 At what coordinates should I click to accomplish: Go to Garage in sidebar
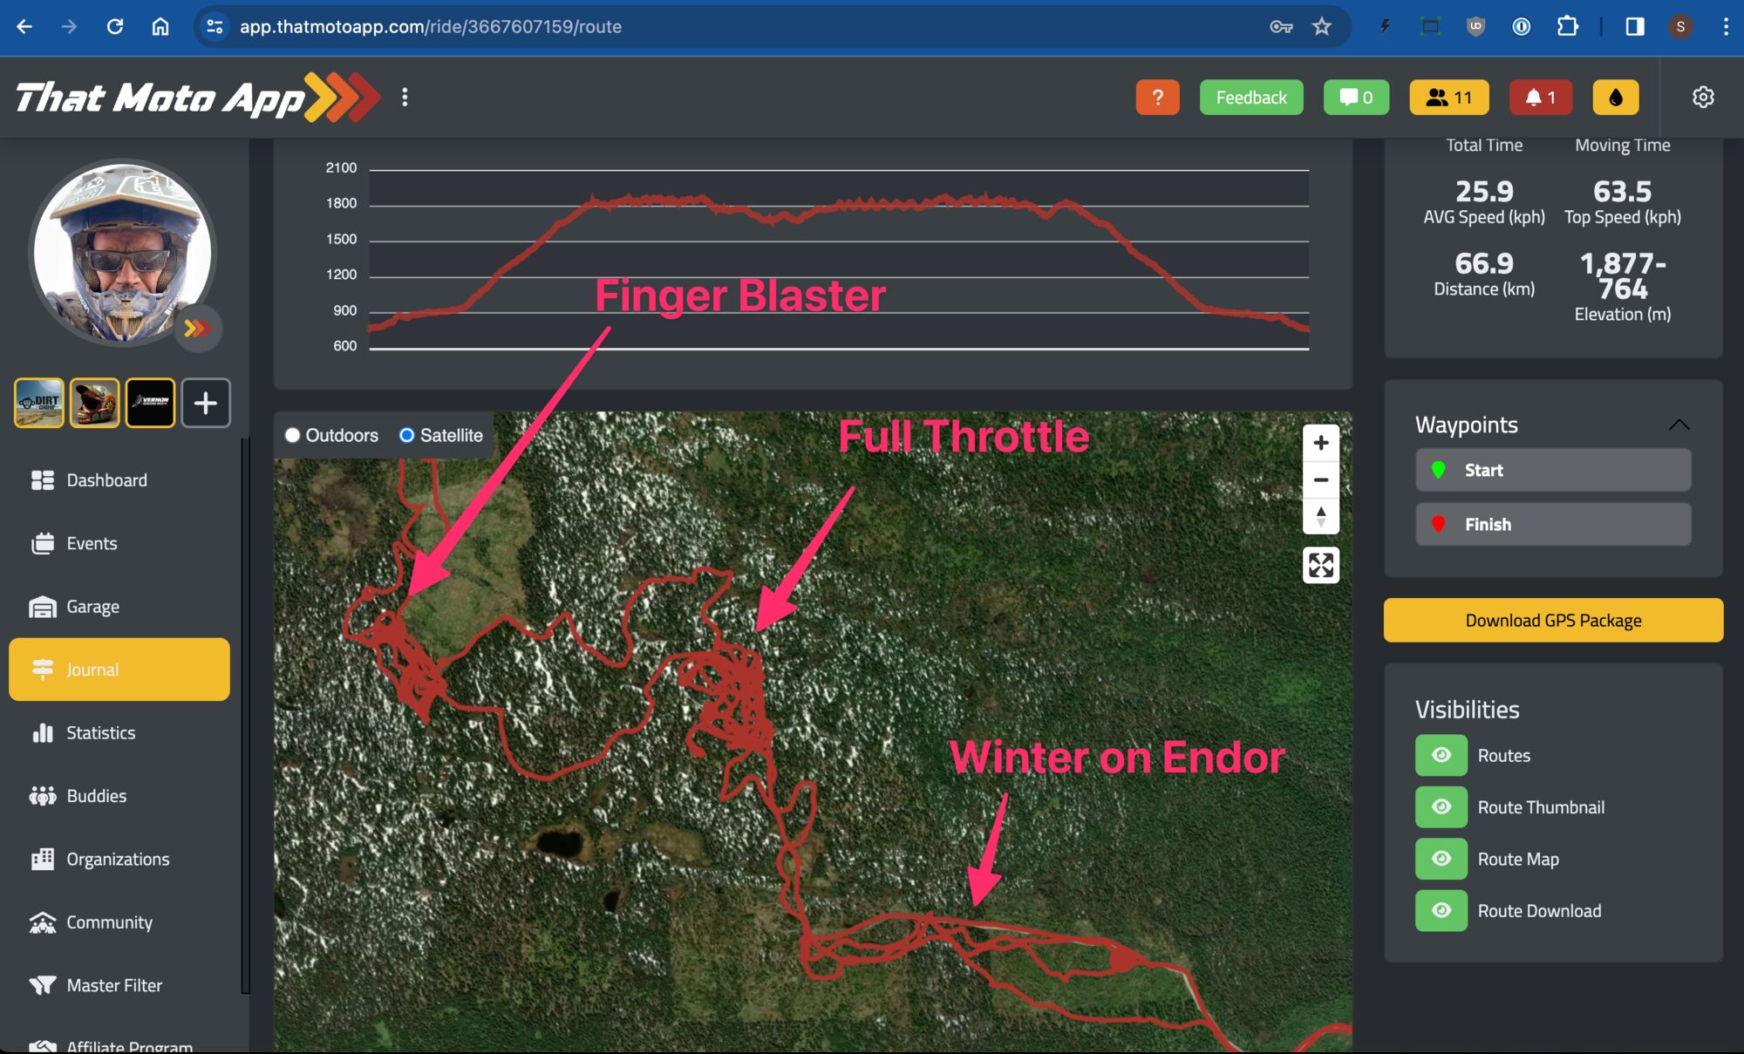coord(92,607)
